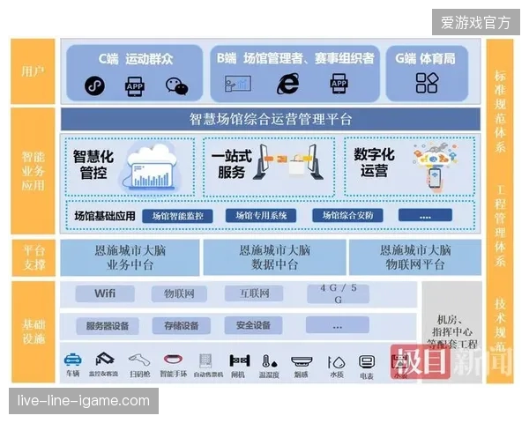
Task: Click the 智慧化管控 heading text
Action: pyautogui.click(x=93, y=165)
